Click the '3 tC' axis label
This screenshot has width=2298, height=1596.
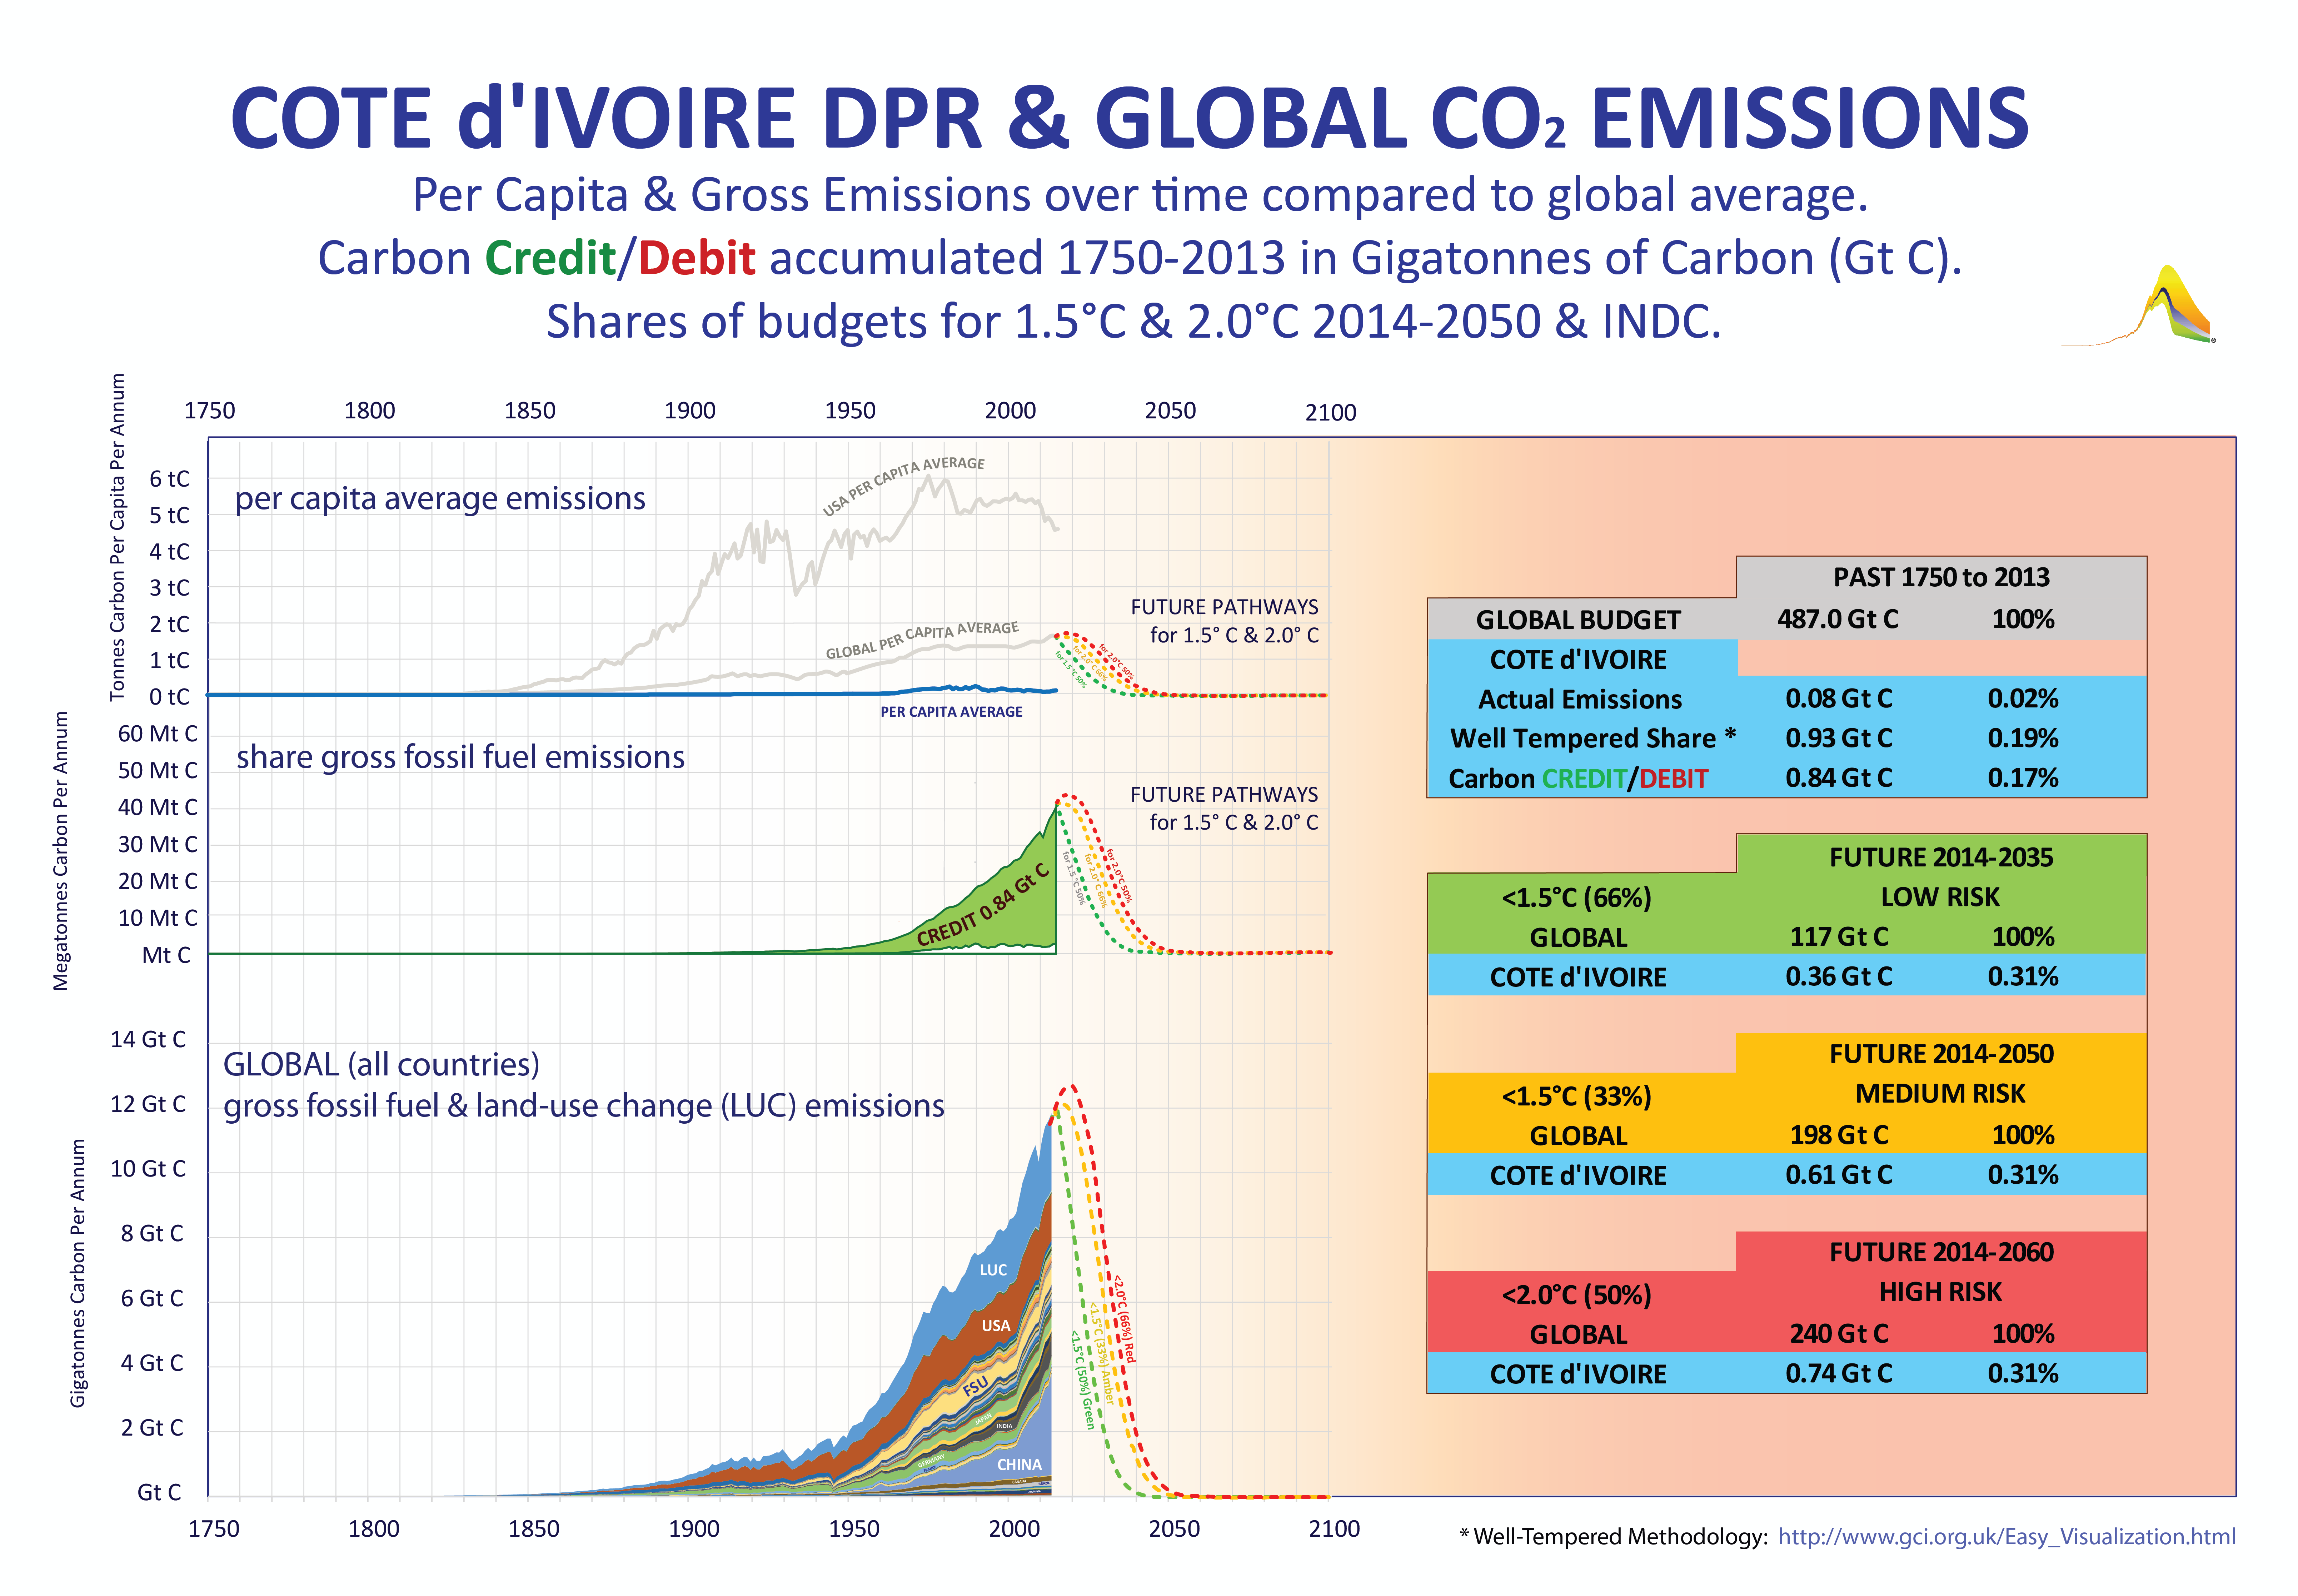169,588
